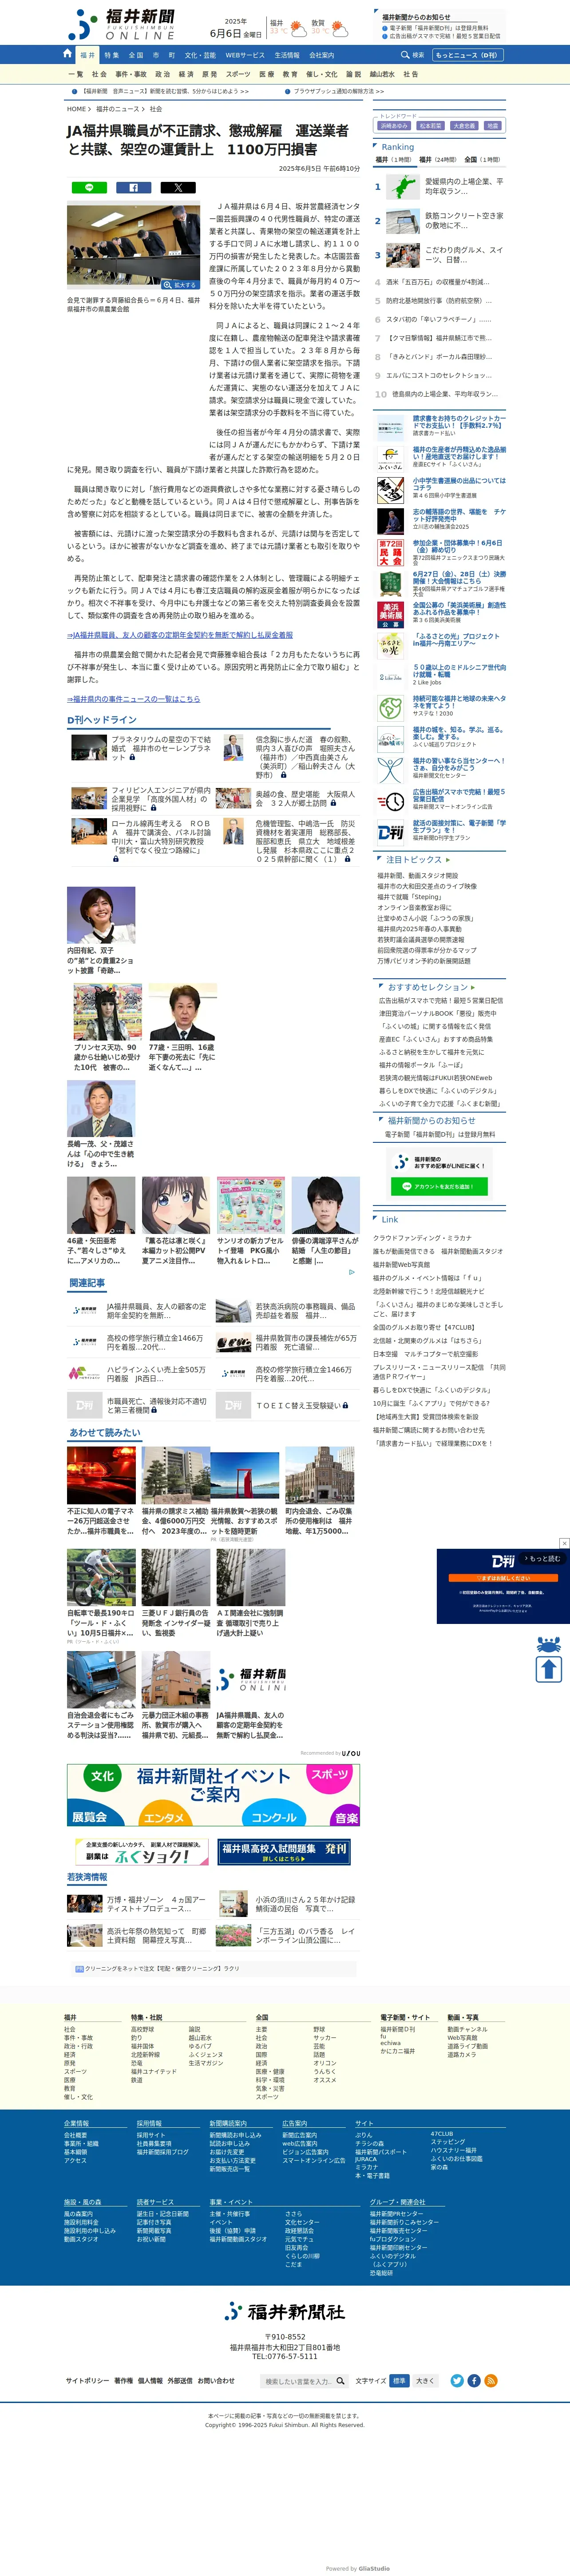The image size is (570, 2576).
Task: Select 原発 in the sub navigation
Action: [210, 74]
